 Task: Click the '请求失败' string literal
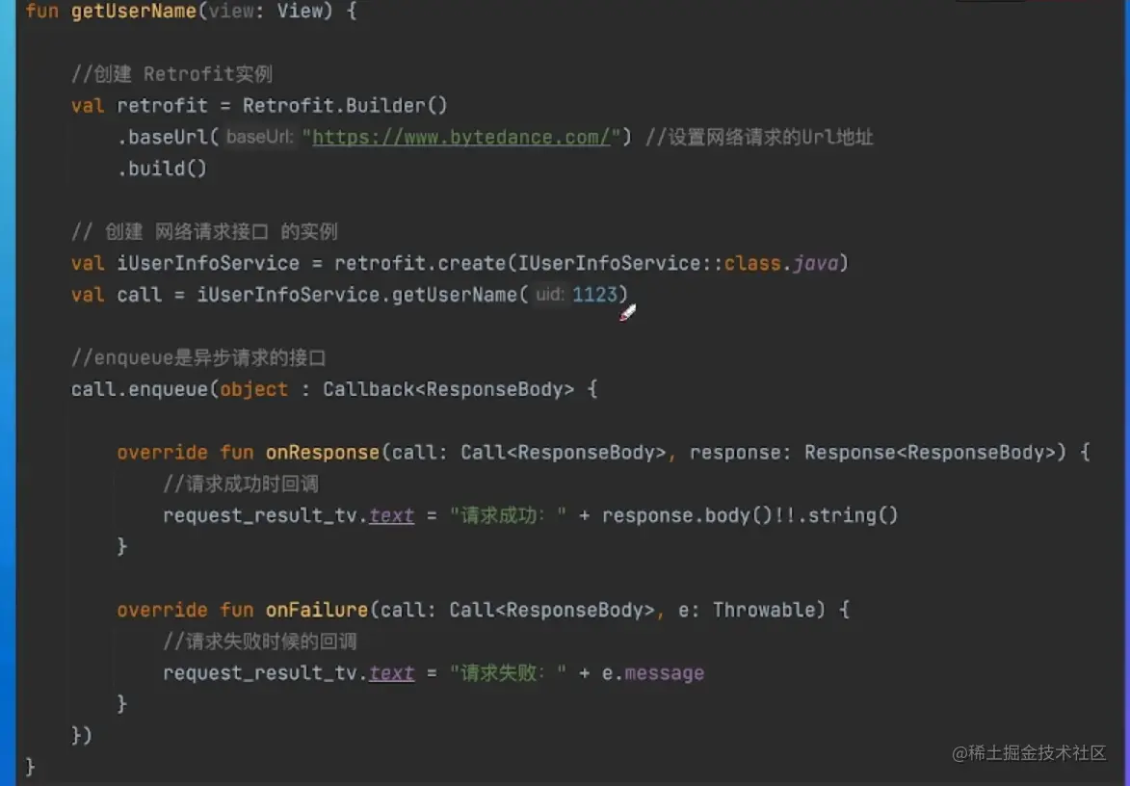[x=508, y=673]
